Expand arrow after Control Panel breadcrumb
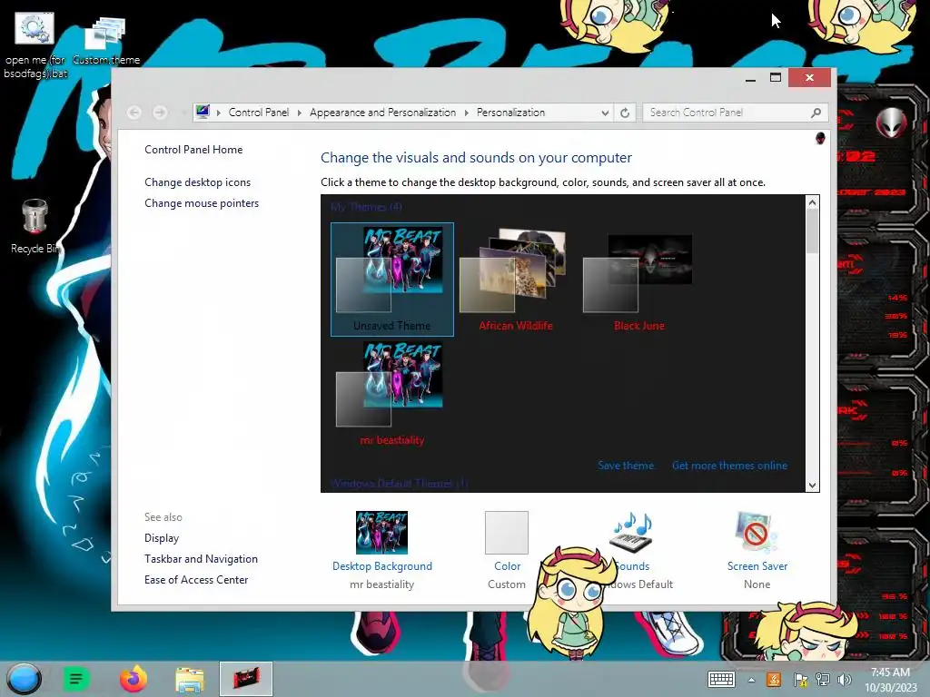 [x=299, y=113]
